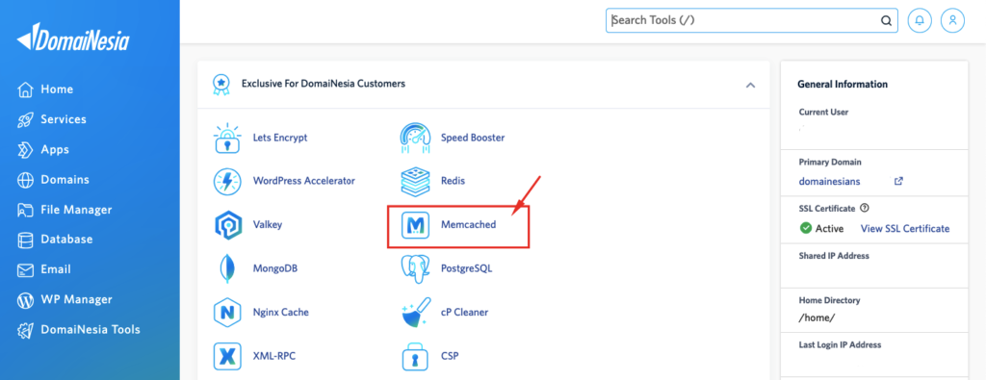
Task: Click the Memcached text link
Action: coord(469,224)
